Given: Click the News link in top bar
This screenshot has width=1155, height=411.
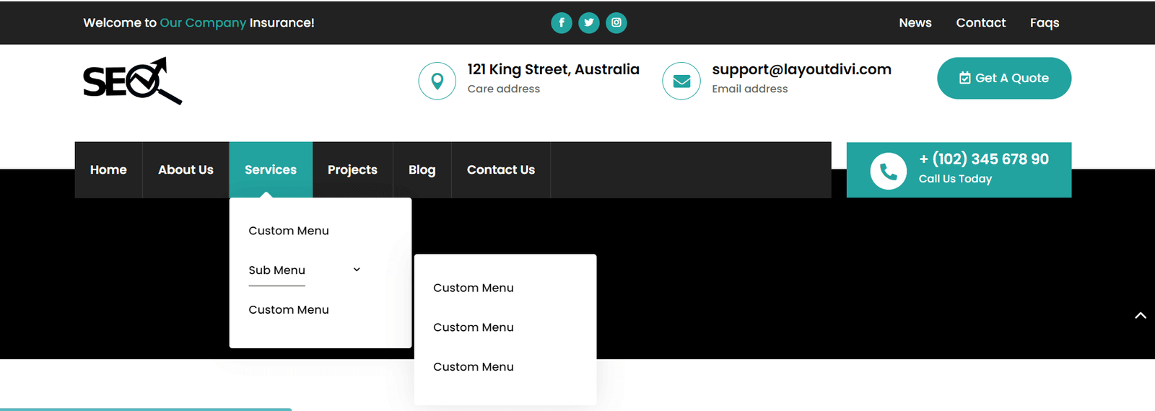Looking at the screenshot, I should (x=915, y=23).
